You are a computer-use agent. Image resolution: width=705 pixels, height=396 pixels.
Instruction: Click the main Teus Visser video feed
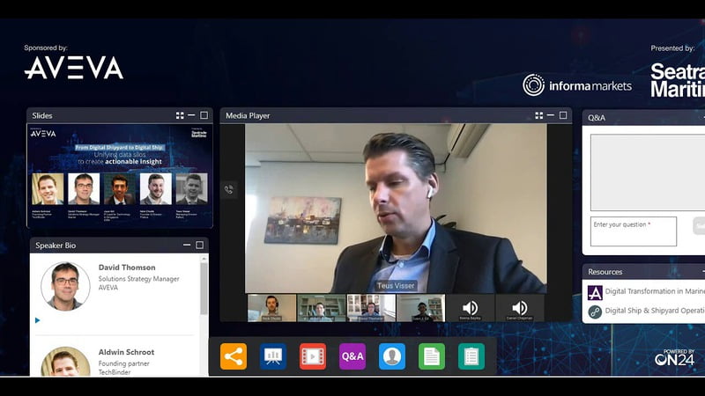coord(396,209)
